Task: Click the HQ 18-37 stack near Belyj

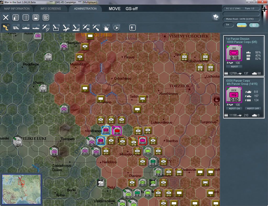Action: 128,194
